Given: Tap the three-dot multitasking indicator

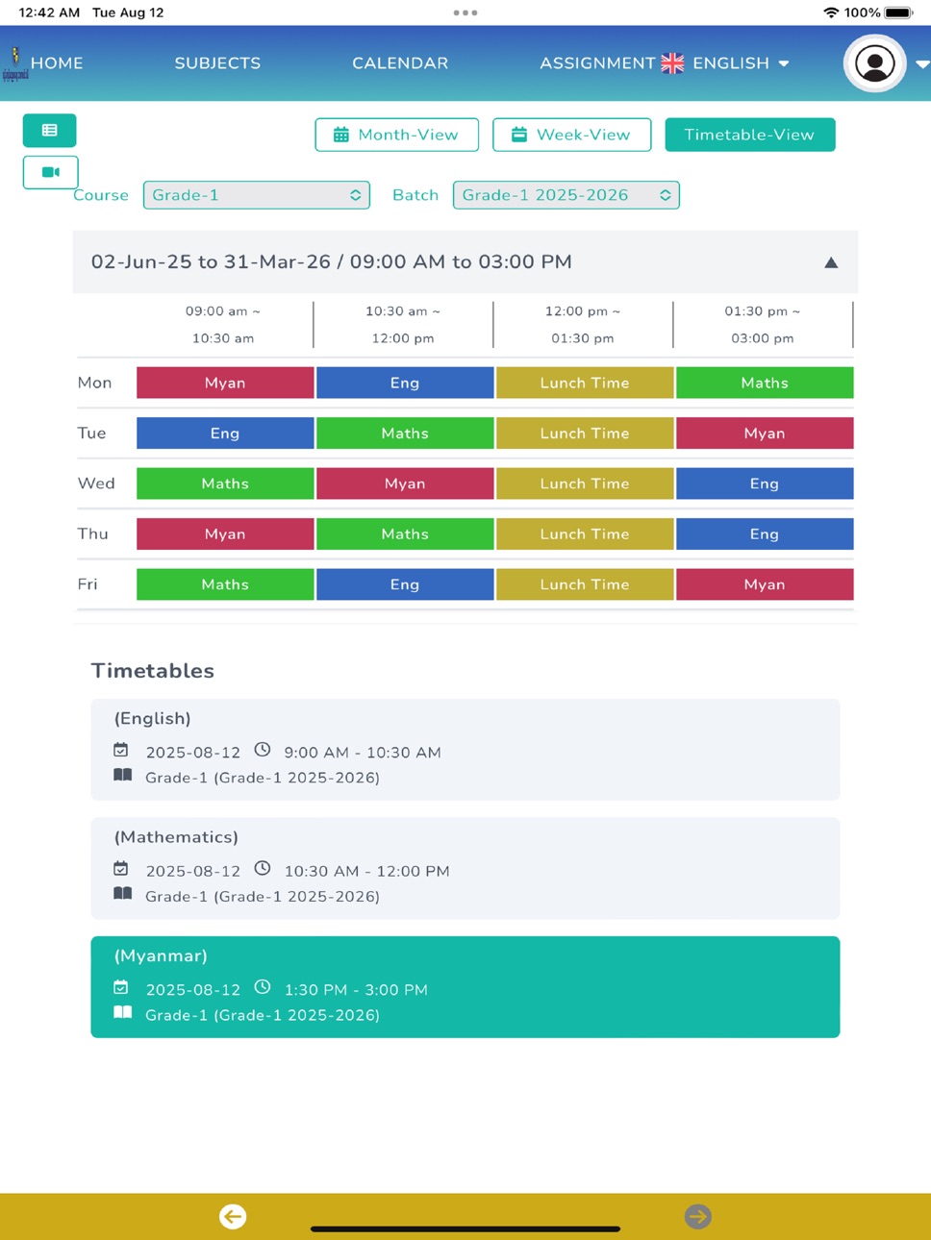Looking at the screenshot, I should [465, 12].
